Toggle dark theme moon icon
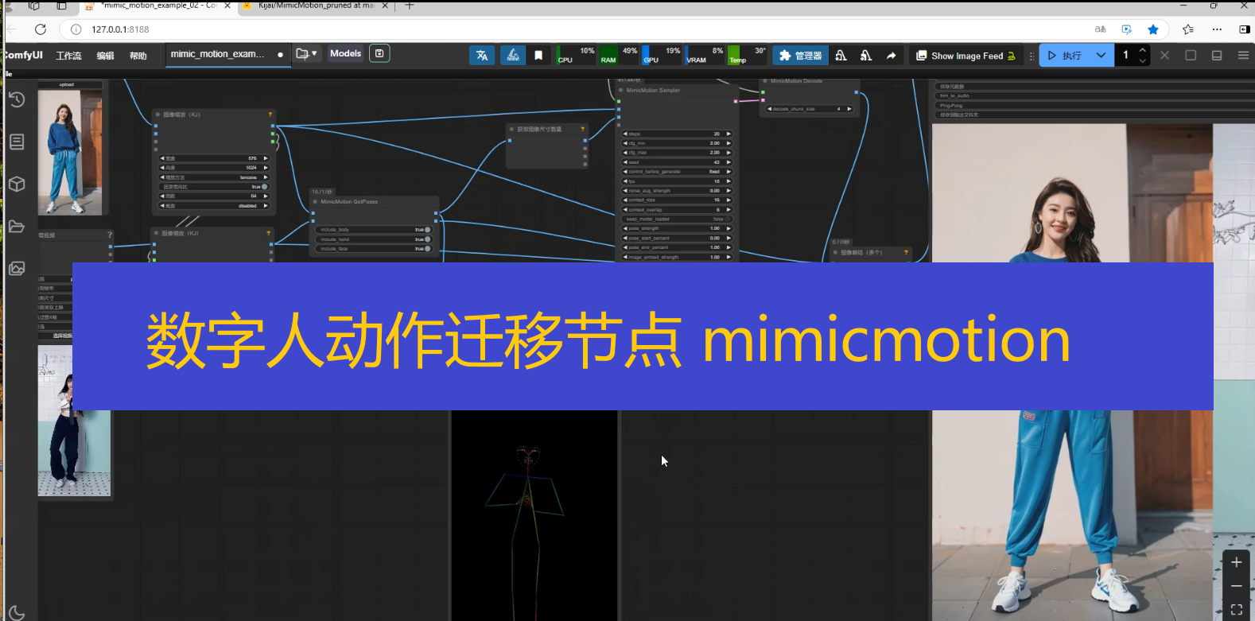This screenshot has height=621, width=1255. click(17, 613)
